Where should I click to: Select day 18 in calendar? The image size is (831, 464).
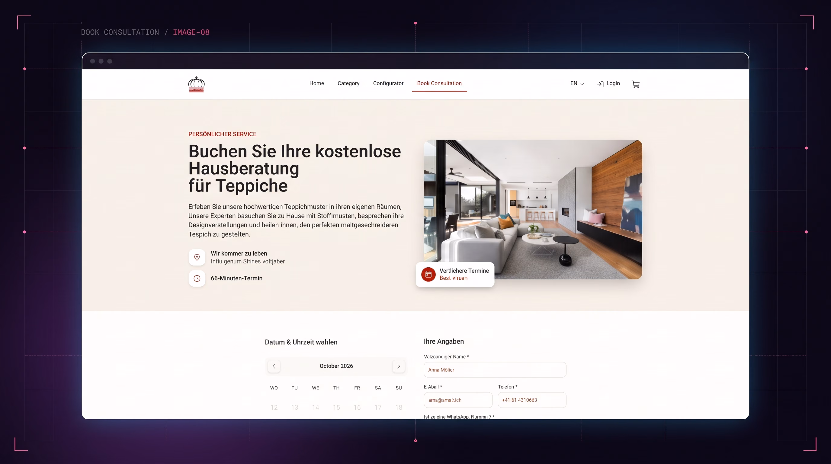[398, 408]
